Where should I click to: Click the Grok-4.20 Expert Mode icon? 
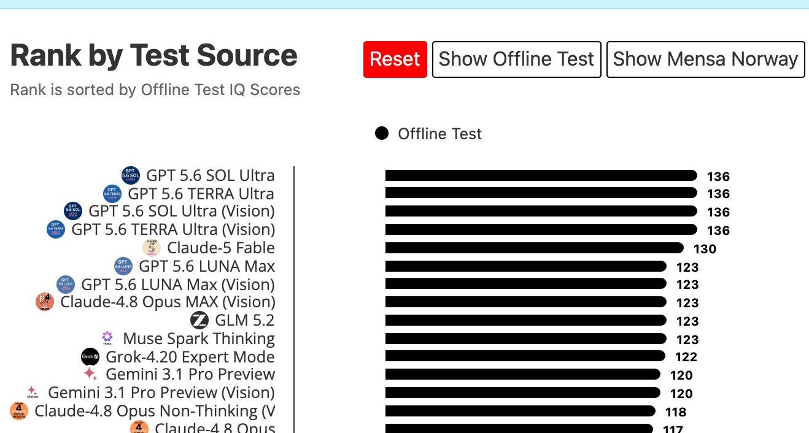tap(90, 357)
